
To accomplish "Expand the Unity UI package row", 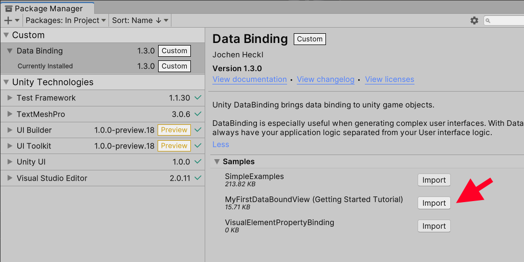I will [10, 162].
